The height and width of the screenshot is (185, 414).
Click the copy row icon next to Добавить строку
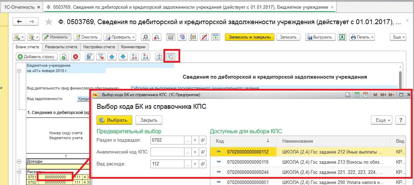pos(64,56)
